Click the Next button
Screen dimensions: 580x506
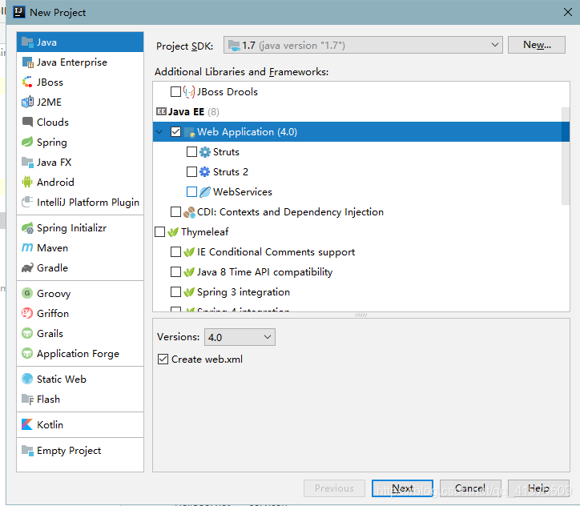(x=402, y=488)
